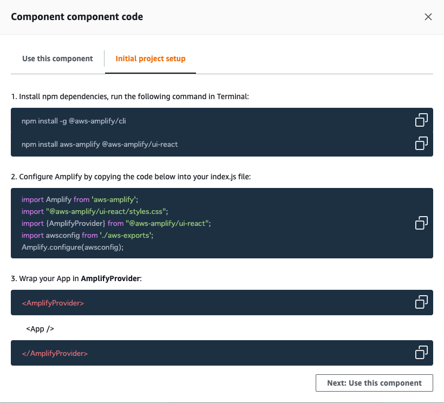Copy the index.js Amplify configuration code
The height and width of the screenshot is (403, 444).
point(421,223)
